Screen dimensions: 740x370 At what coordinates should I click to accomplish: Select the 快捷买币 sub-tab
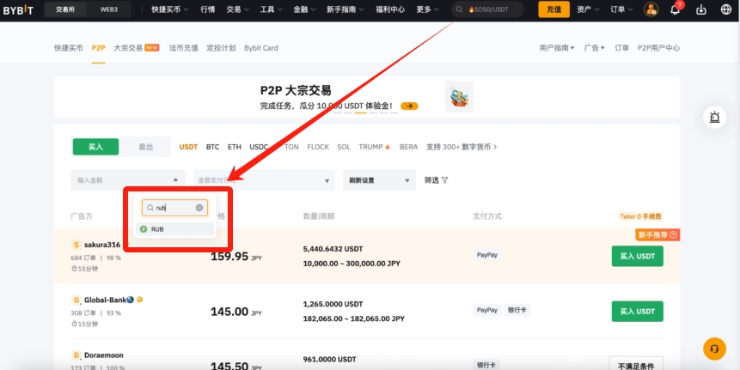pos(69,48)
